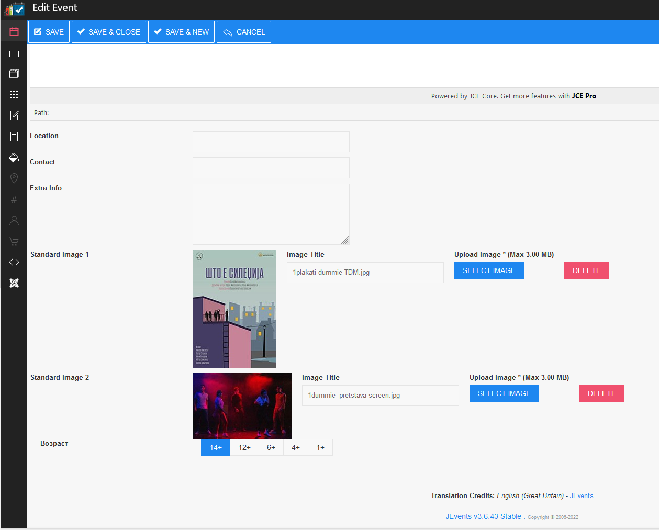Click the Standard Image 1 poster thumbnail

tap(234, 309)
